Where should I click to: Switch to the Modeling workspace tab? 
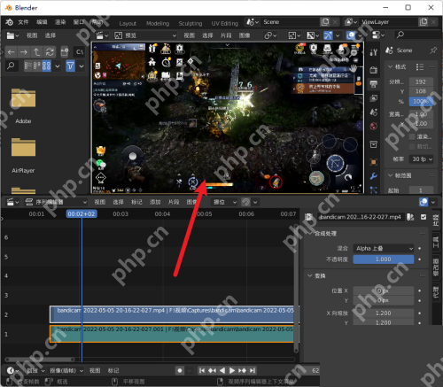coord(158,23)
